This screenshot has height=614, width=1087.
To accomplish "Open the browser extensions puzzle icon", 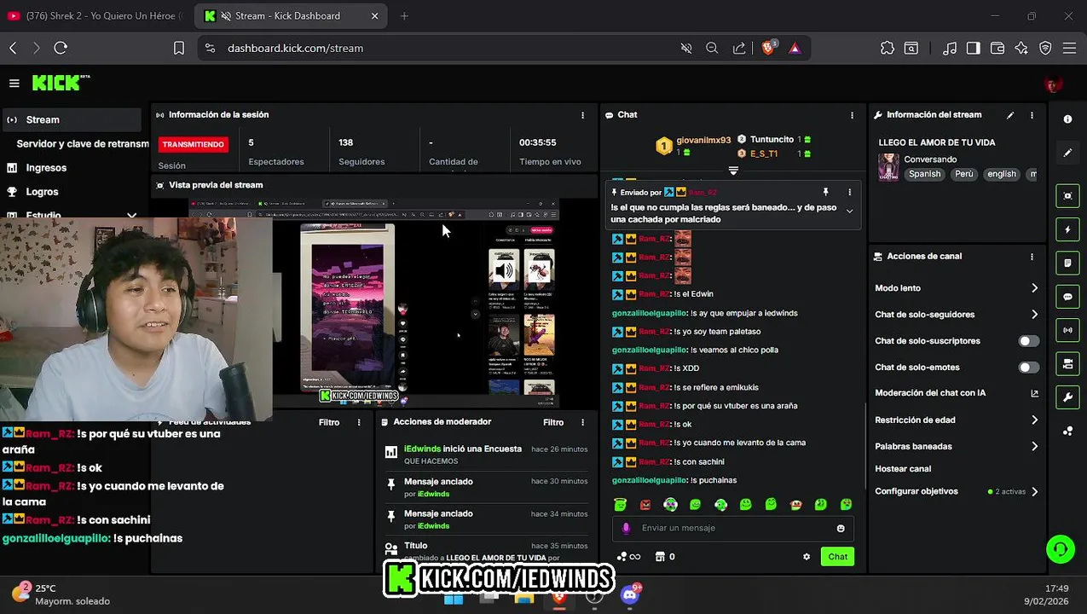I will click(888, 49).
